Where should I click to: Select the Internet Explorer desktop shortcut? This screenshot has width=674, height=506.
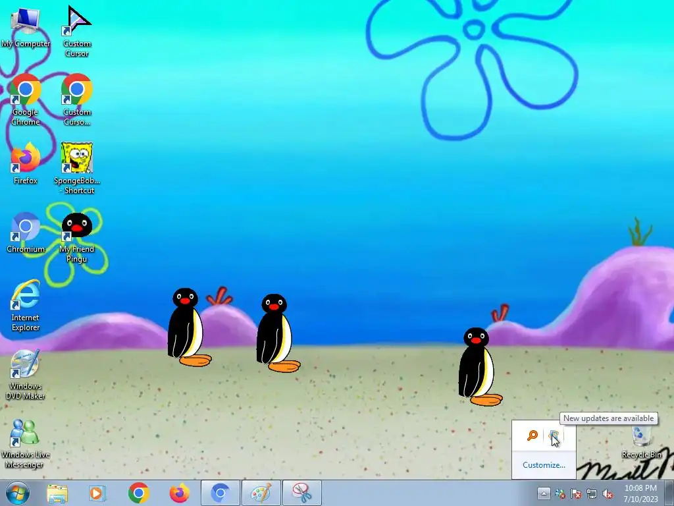pos(26,306)
